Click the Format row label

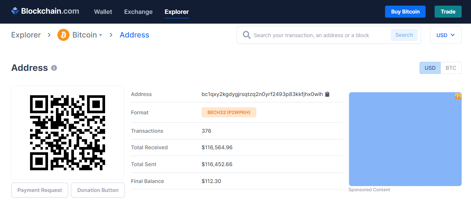(140, 112)
